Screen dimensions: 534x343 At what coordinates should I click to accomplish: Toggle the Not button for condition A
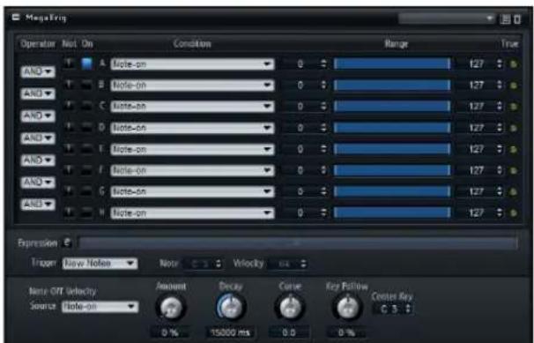[x=69, y=63]
